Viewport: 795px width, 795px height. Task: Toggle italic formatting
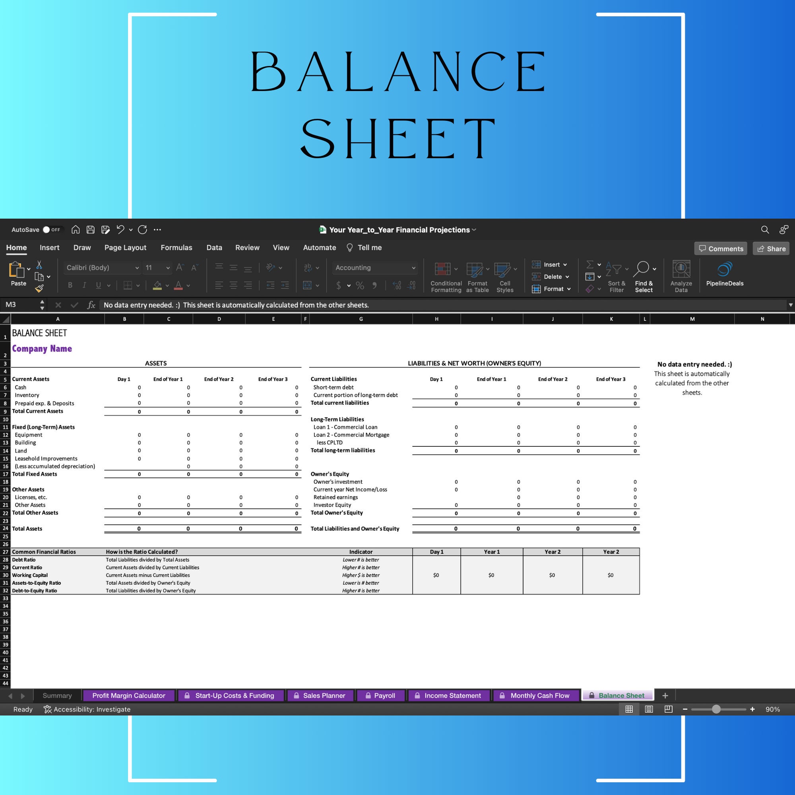point(84,285)
